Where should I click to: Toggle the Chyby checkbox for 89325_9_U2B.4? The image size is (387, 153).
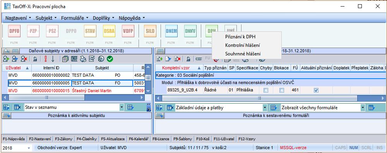click(266, 90)
